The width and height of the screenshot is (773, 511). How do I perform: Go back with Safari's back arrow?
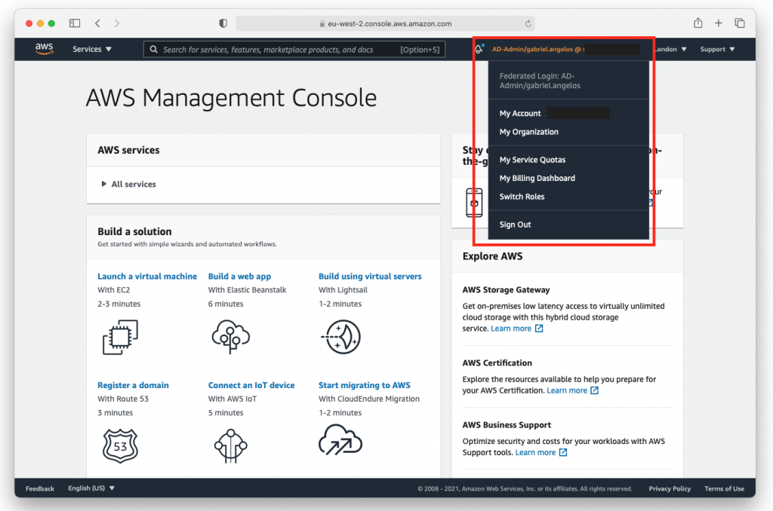pos(97,23)
